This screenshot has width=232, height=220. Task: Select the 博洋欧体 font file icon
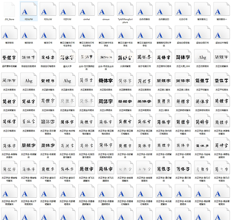pyautogui.click(x=29, y=33)
